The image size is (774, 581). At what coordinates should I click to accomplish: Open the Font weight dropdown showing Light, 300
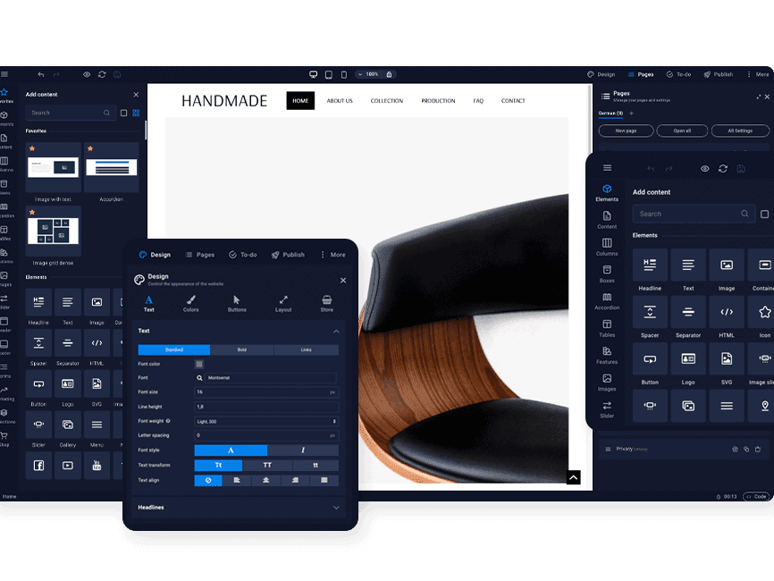pos(265,421)
